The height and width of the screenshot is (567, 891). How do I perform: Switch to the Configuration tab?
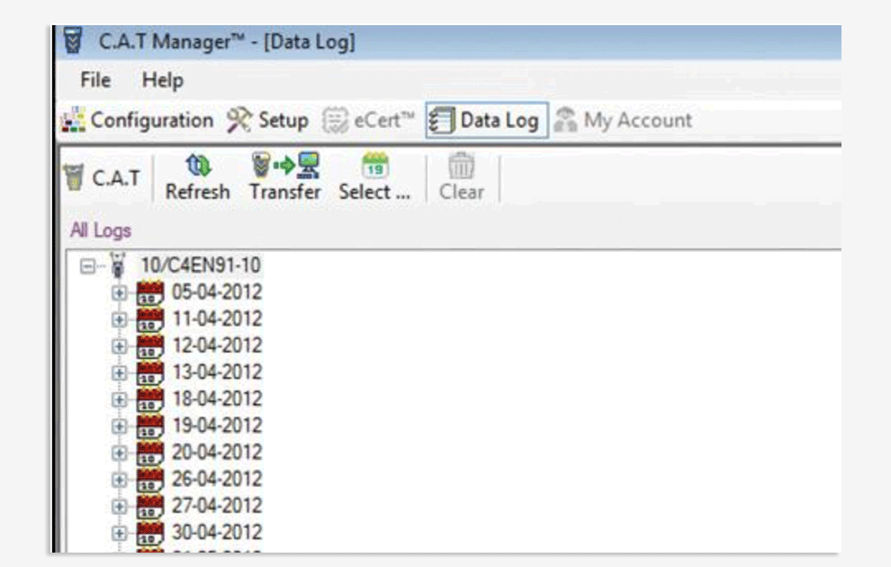tap(138, 121)
